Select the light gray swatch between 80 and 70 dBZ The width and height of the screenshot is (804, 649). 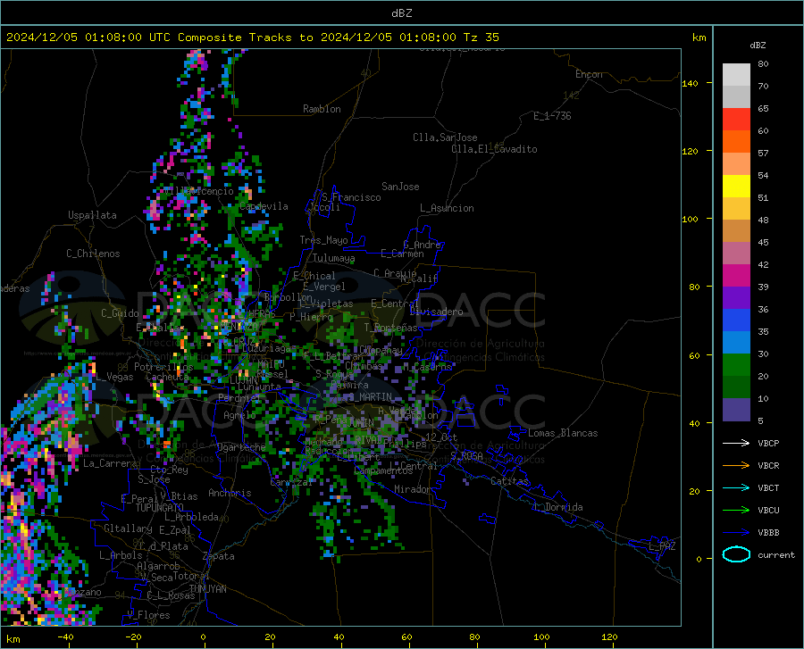click(736, 75)
